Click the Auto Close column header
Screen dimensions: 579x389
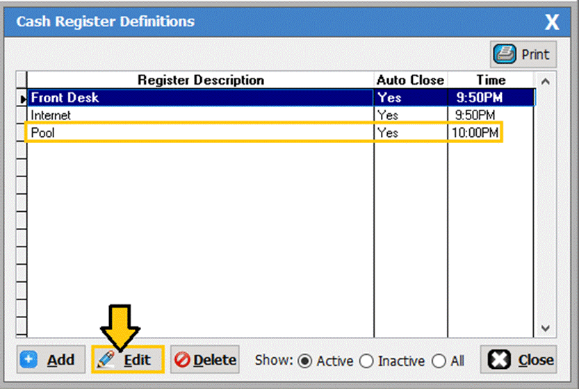pyautogui.click(x=410, y=80)
